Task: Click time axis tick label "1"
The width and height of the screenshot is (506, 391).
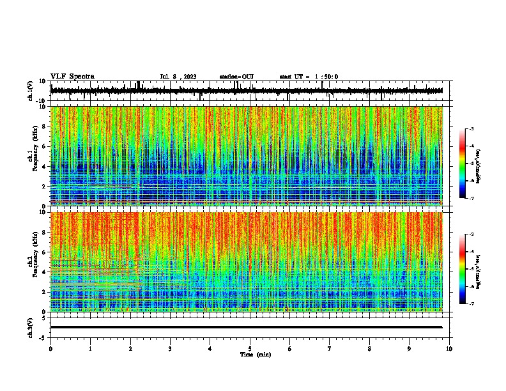Action: pyautogui.click(x=90, y=349)
